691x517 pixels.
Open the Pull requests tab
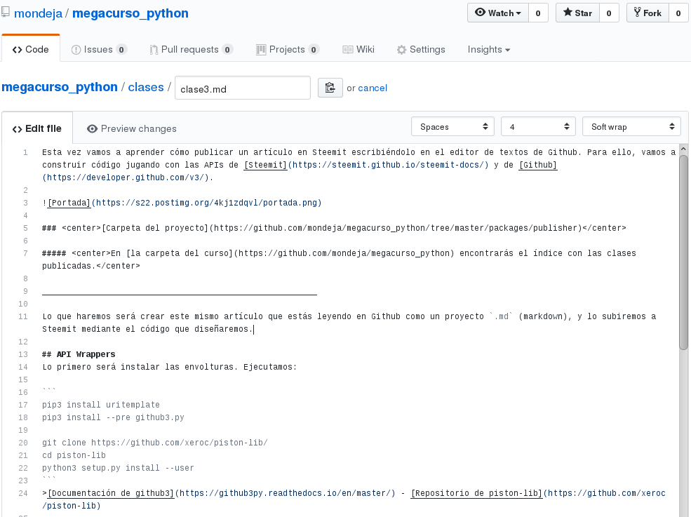(191, 49)
